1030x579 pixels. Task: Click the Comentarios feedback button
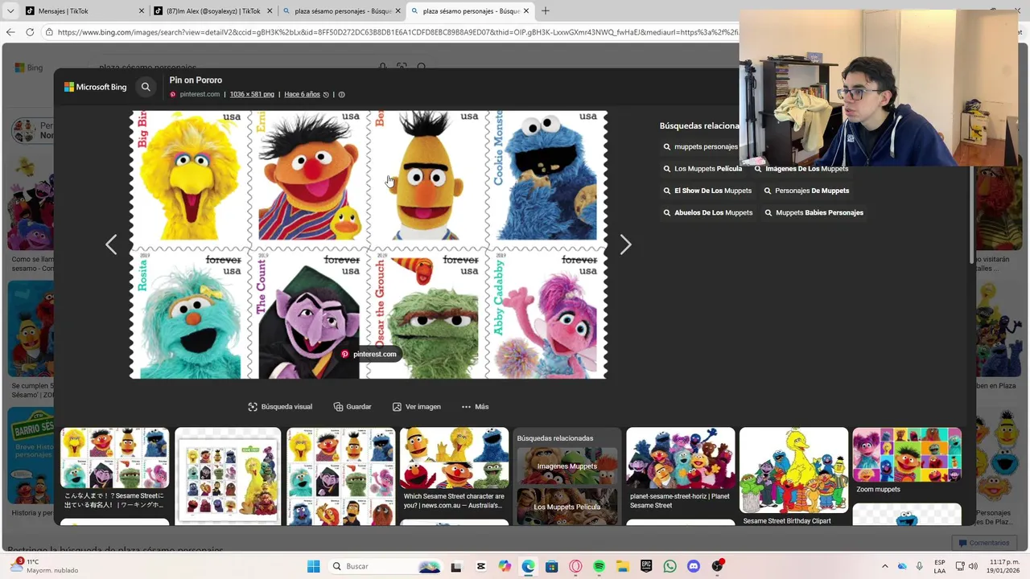click(x=984, y=543)
